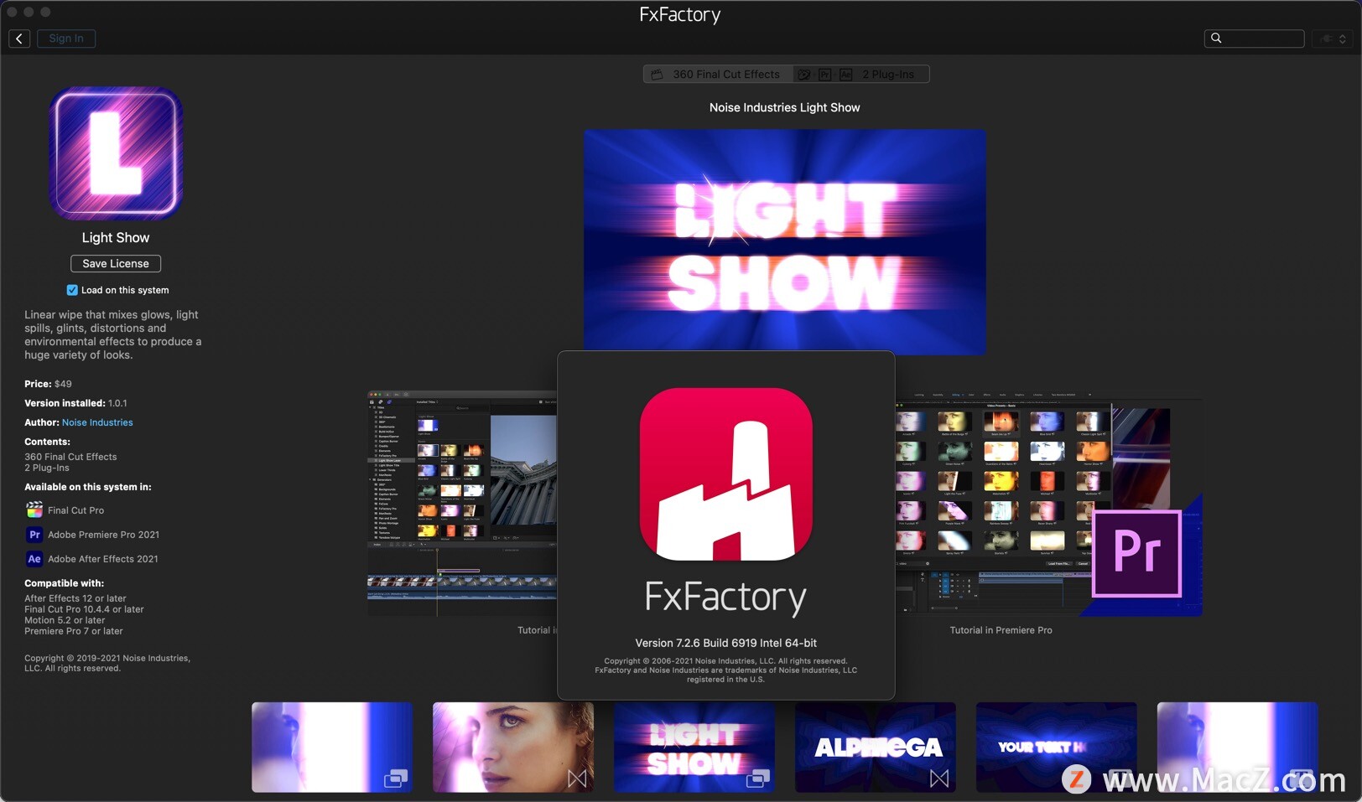The height and width of the screenshot is (802, 1362).
Task: Click the Motion icon in tab bar
Action: pyautogui.click(x=804, y=75)
